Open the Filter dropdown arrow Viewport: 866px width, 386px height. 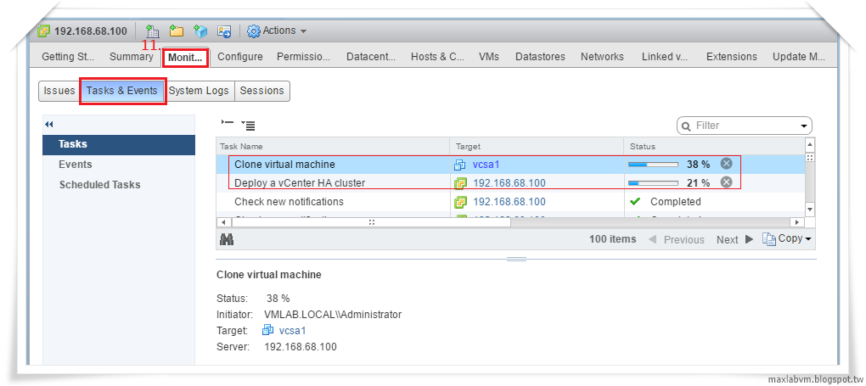(803, 126)
